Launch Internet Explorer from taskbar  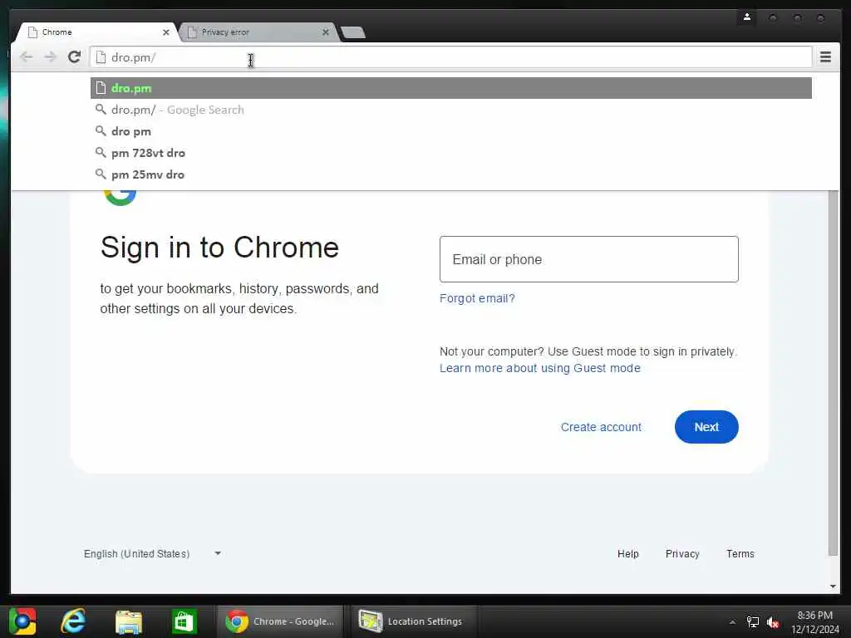click(x=73, y=621)
